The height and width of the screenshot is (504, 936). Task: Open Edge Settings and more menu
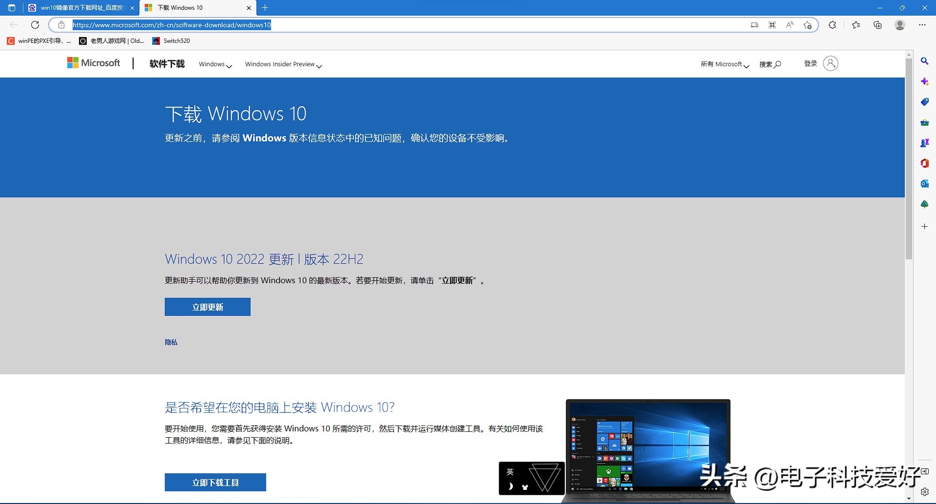coord(922,25)
